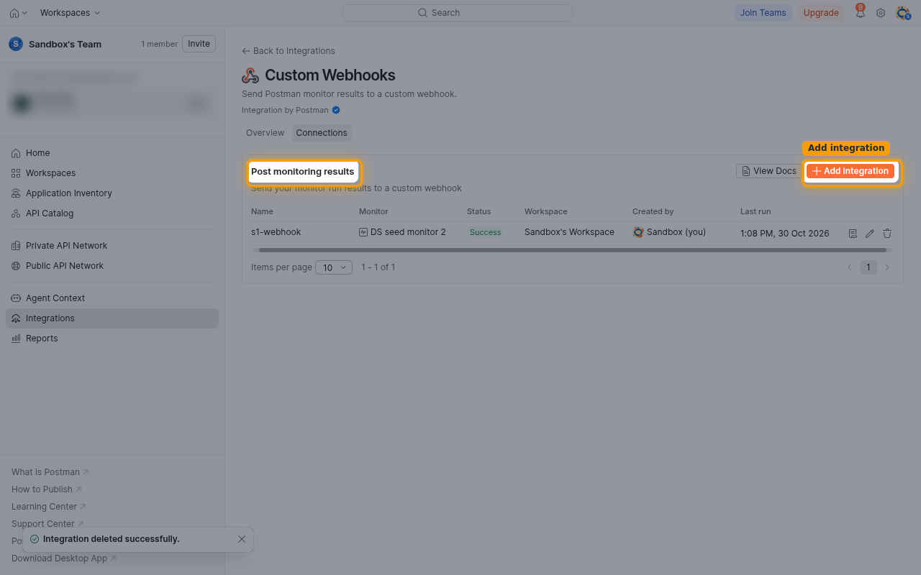Switch to the Overview tab
This screenshot has height=575, width=921.
coord(265,133)
